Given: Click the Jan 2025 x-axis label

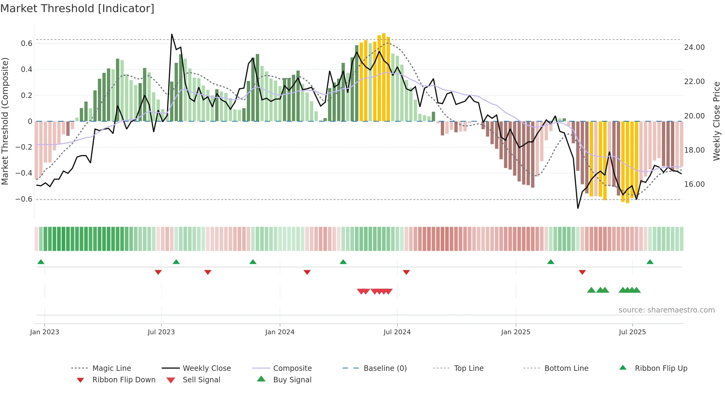Looking at the screenshot, I should tap(516, 332).
